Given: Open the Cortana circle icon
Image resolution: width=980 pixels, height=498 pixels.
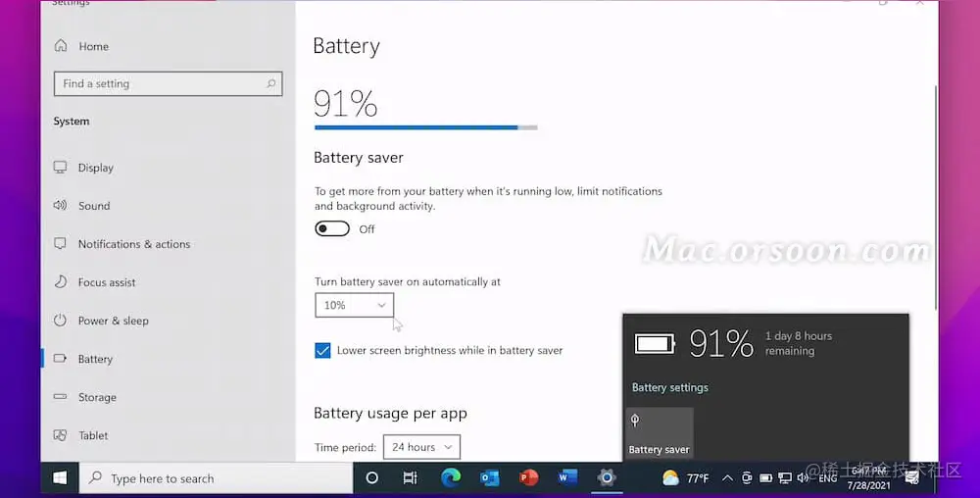Looking at the screenshot, I should point(371,478).
